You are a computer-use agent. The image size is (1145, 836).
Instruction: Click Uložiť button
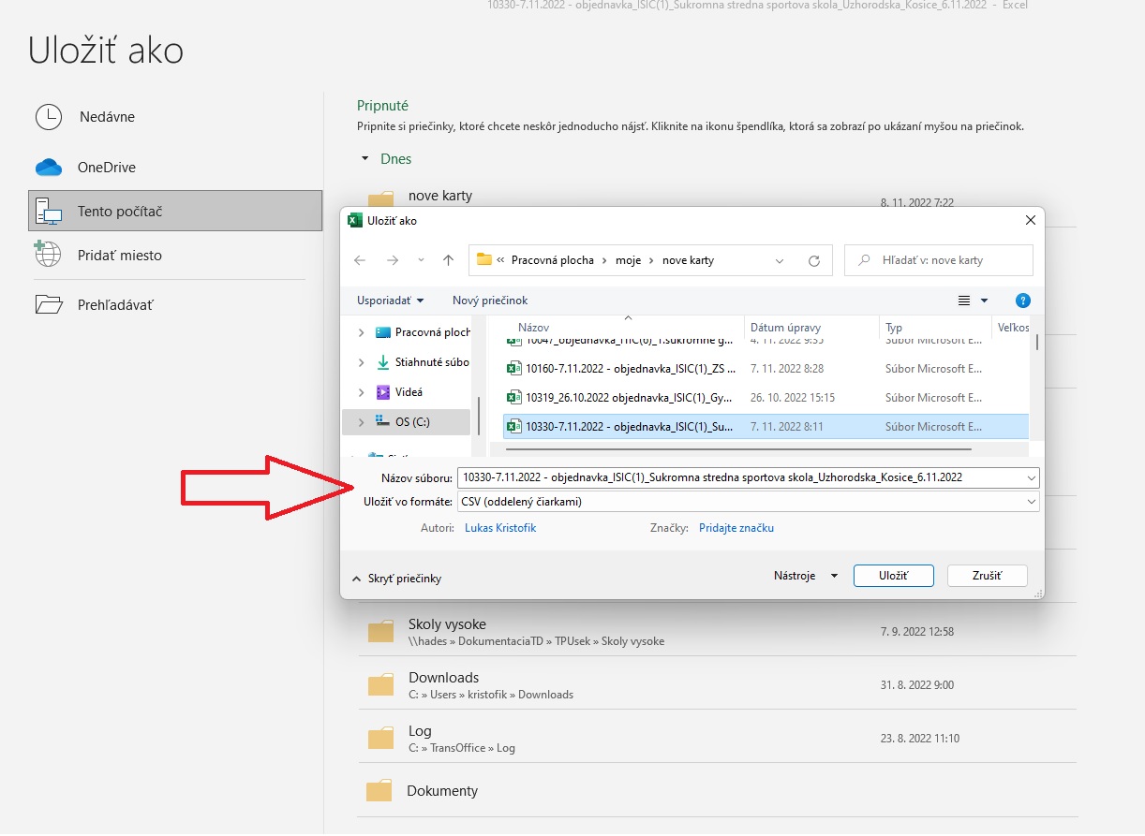click(x=893, y=576)
